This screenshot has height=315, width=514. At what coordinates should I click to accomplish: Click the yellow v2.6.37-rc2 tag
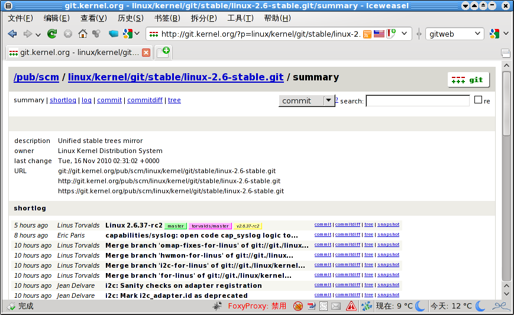click(x=248, y=226)
